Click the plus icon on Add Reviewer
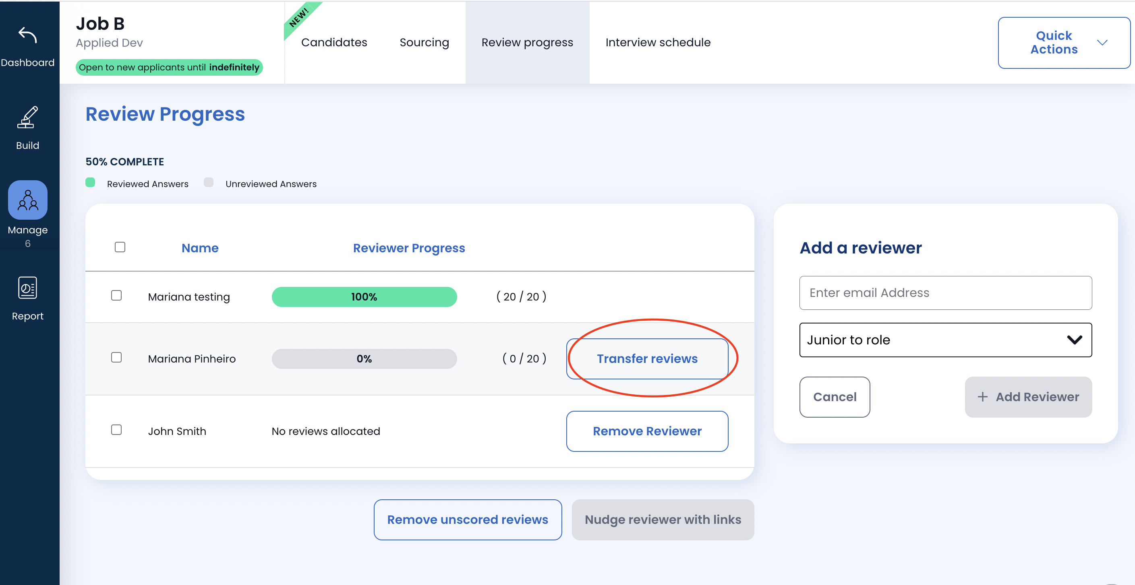 pos(982,397)
